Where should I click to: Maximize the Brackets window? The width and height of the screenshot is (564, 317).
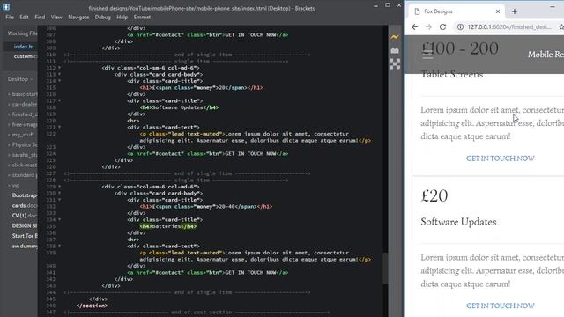click(388, 5)
